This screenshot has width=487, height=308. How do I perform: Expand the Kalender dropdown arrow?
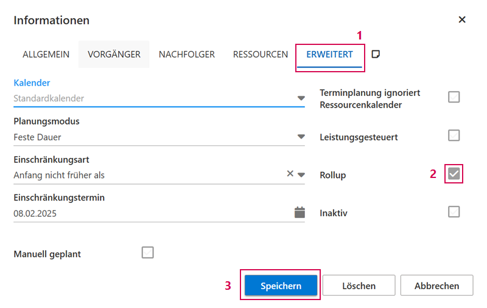pos(301,98)
